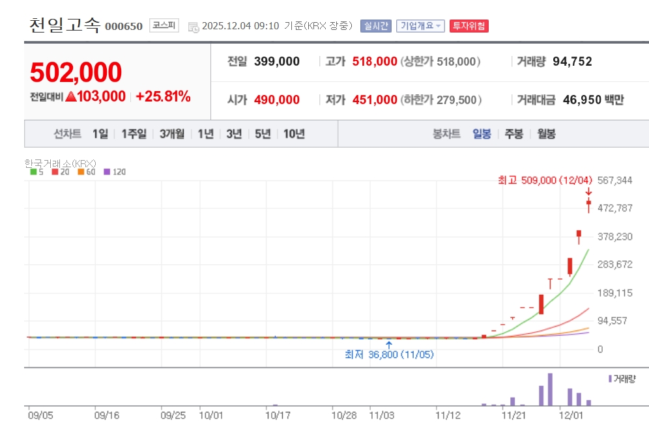Click the 투자위험 warning badge
649x434 pixels.
(469, 26)
